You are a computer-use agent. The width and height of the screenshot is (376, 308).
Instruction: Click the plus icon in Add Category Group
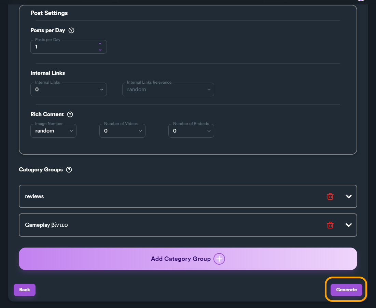point(219,259)
